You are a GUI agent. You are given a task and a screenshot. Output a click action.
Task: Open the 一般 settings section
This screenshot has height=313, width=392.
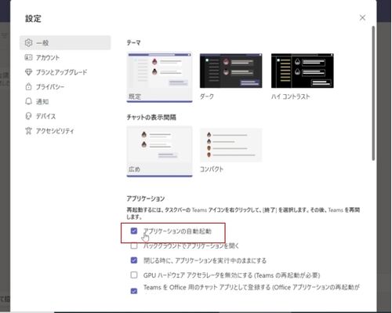tap(65, 42)
